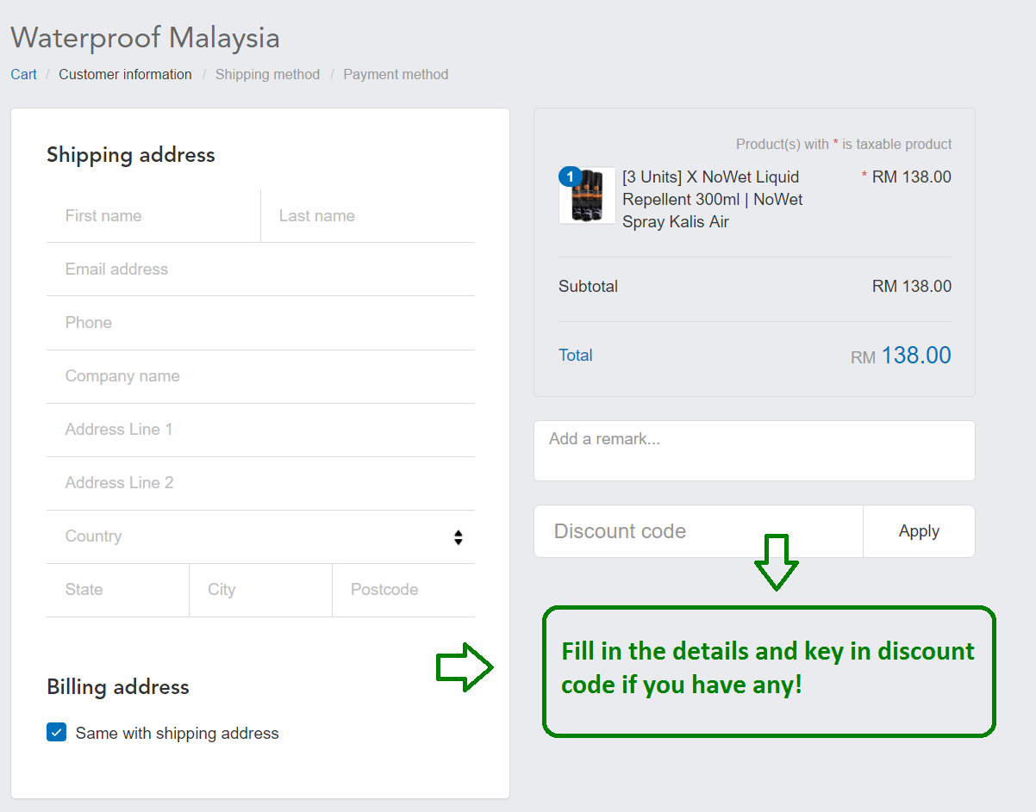Select the Postcode field
Image resolution: width=1036 pixels, height=812 pixels.
[403, 590]
